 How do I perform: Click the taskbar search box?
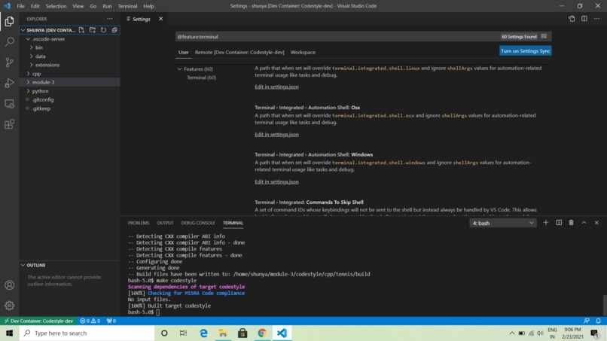click(x=87, y=333)
